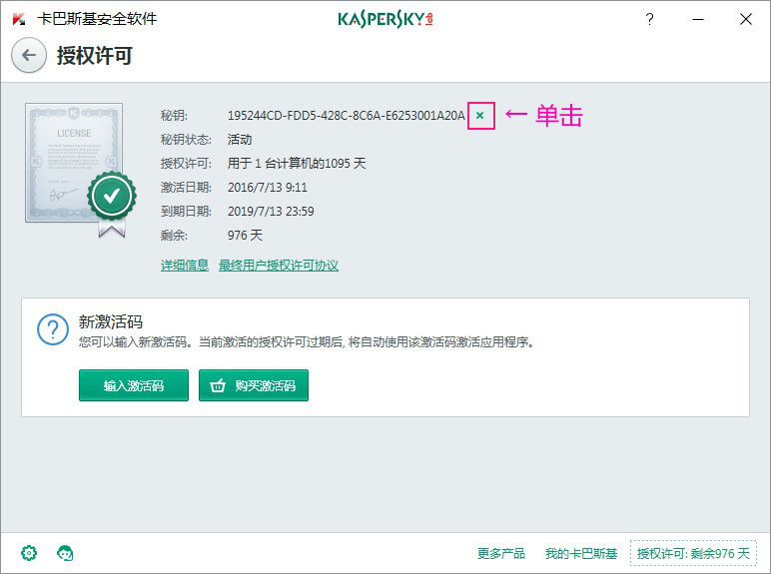Click expiry date 2019/7/13 23:59
Image resolution: width=771 pixels, height=574 pixels.
click(x=271, y=212)
